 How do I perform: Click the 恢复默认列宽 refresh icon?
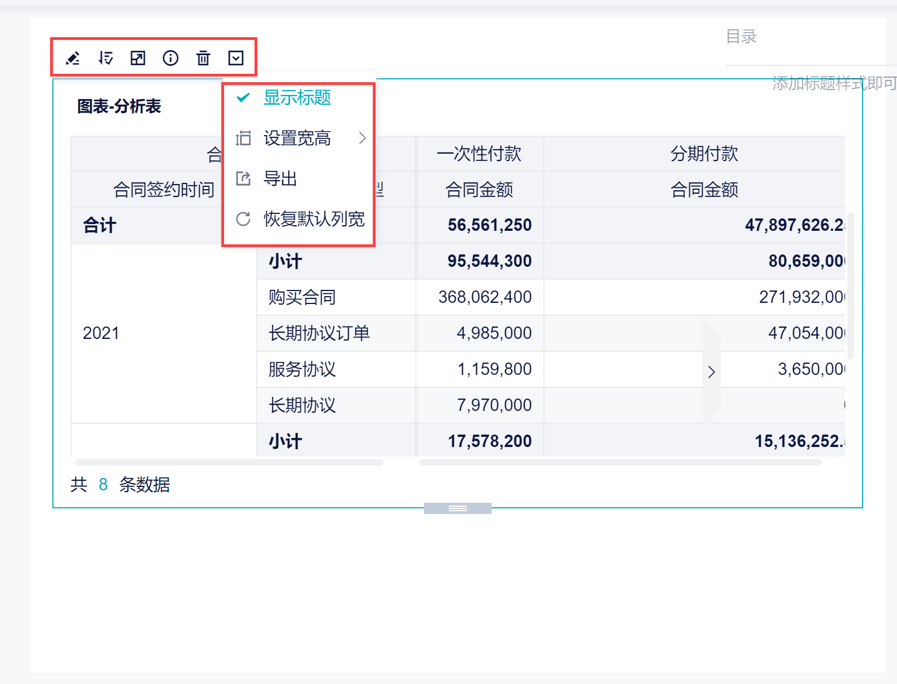[x=243, y=219]
